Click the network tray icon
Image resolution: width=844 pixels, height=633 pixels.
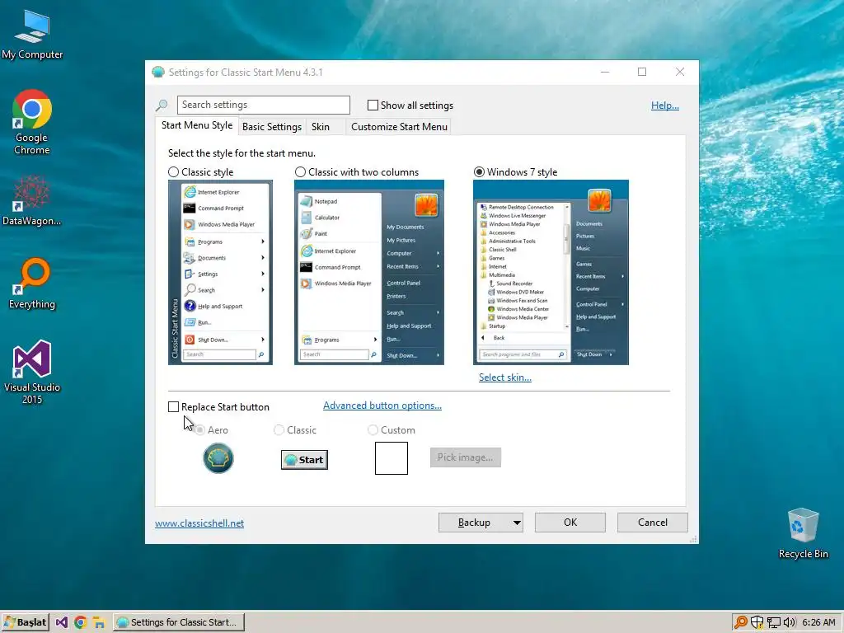click(773, 623)
